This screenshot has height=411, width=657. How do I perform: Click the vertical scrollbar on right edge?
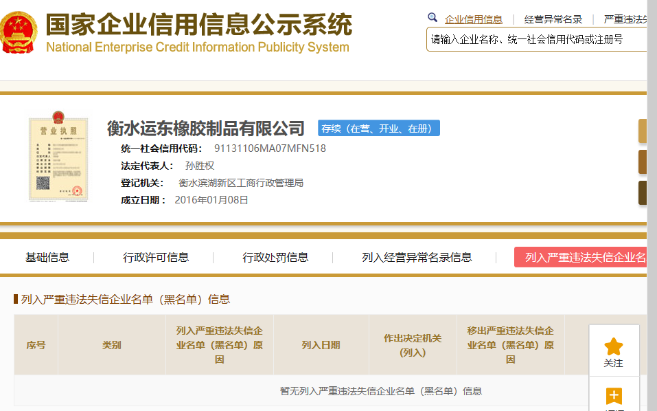pos(652,205)
